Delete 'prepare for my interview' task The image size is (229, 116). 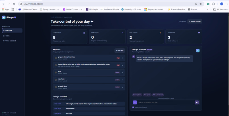click(x=122, y=58)
